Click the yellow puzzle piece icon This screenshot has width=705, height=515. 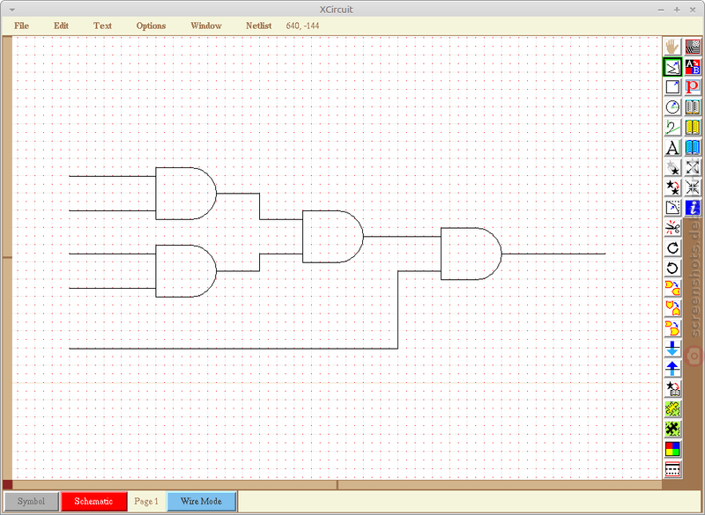[672, 409]
